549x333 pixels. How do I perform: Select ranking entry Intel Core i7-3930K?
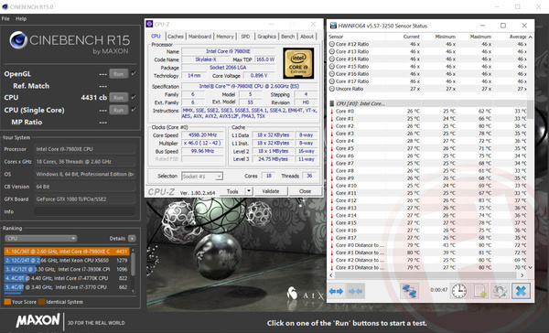point(67,269)
